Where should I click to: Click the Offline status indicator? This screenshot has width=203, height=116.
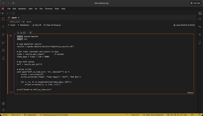click(5, 115)
